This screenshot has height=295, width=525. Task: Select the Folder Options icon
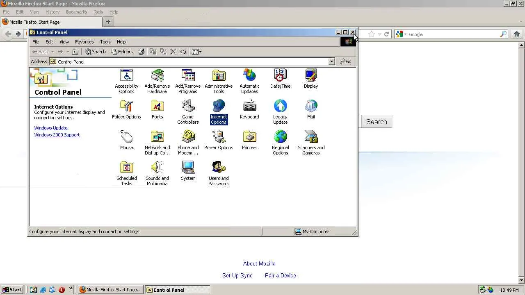(126, 109)
